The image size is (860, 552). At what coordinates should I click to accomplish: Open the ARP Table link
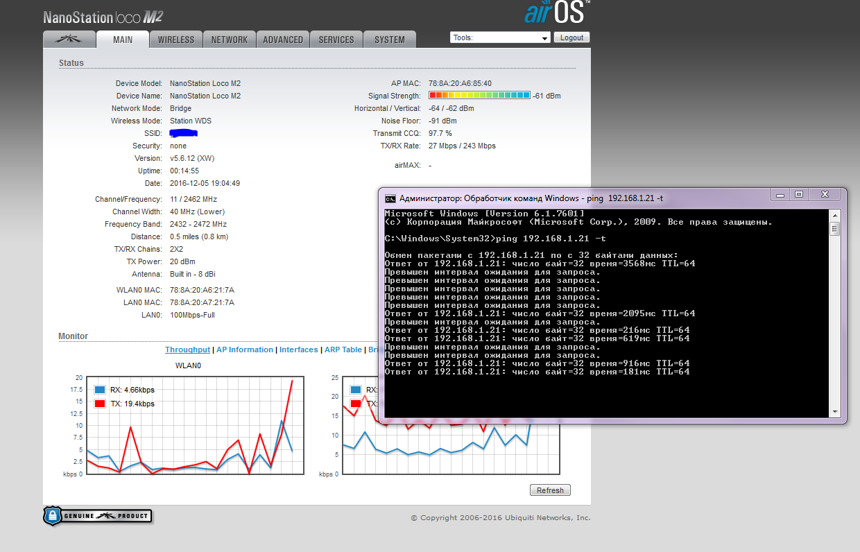tap(343, 350)
